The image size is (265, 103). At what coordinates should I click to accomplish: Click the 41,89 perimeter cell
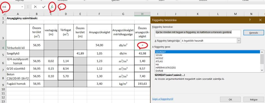(x=80, y=53)
